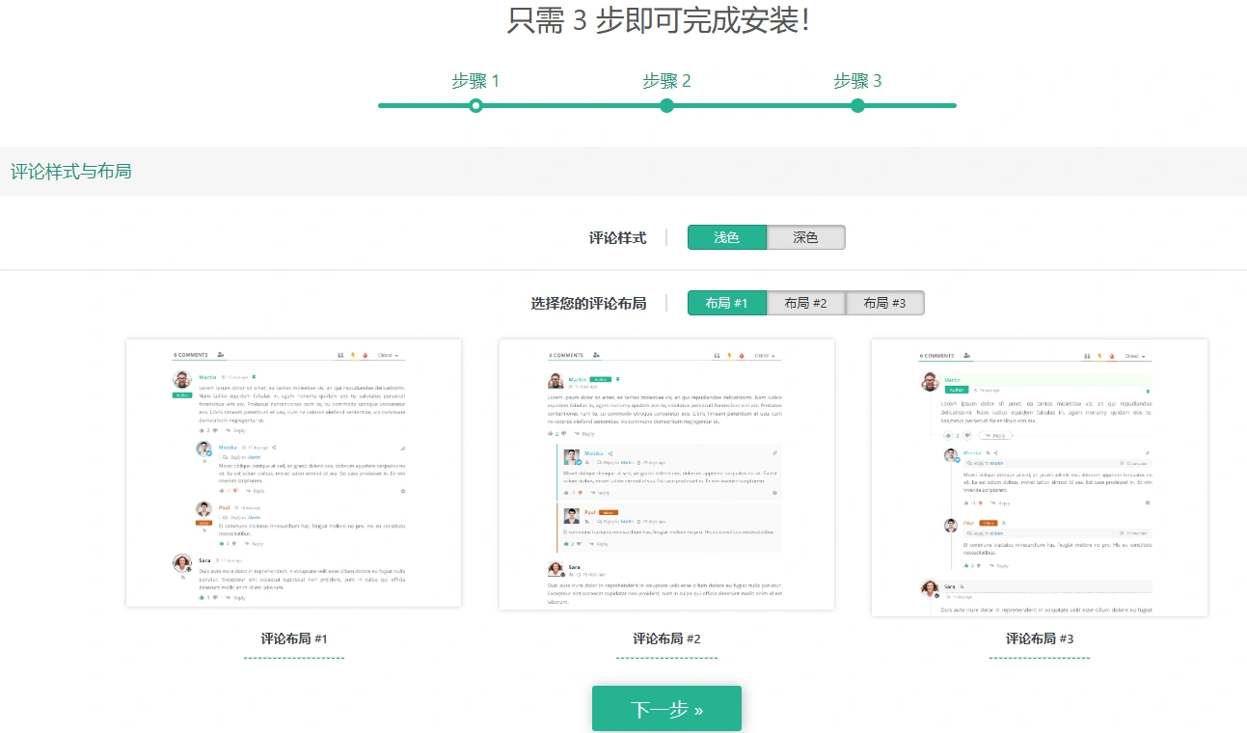Viewport: 1247px width, 733px height.
Task: Click the Reply link under Martin's comment
Action: 240,430
